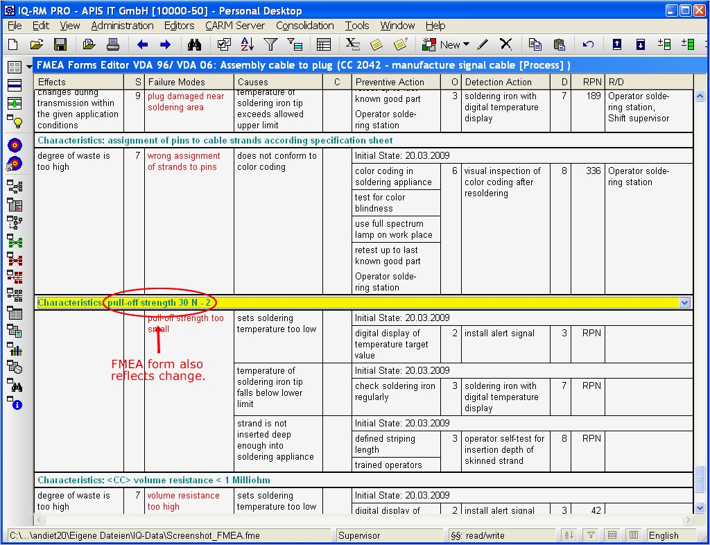Screen dimensions: 710x545
Task: Click the blue back arrow icon
Action: (x=143, y=44)
